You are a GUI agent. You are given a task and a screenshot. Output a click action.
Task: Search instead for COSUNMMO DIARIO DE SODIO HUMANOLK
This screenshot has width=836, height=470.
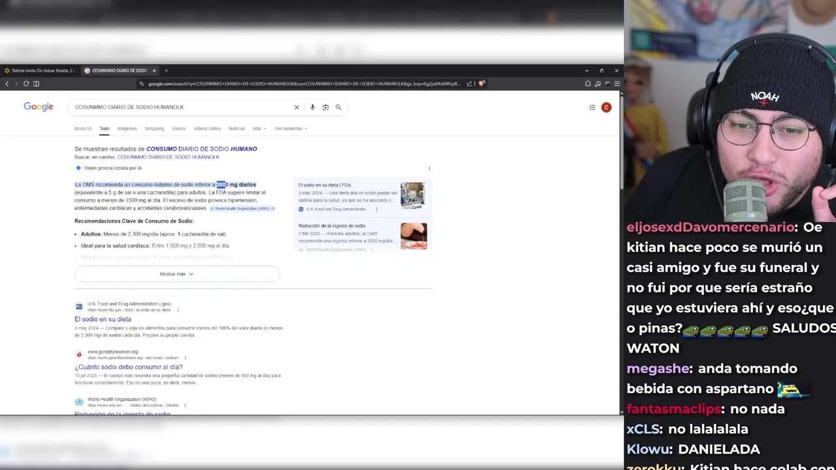click(168, 157)
